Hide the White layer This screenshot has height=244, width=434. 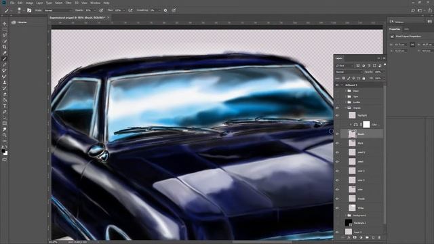tap(337, 208)
